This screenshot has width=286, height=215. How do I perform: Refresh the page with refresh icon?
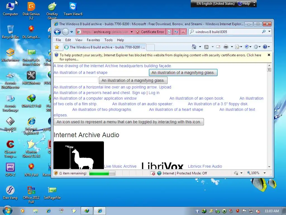[x=176, y=32]
